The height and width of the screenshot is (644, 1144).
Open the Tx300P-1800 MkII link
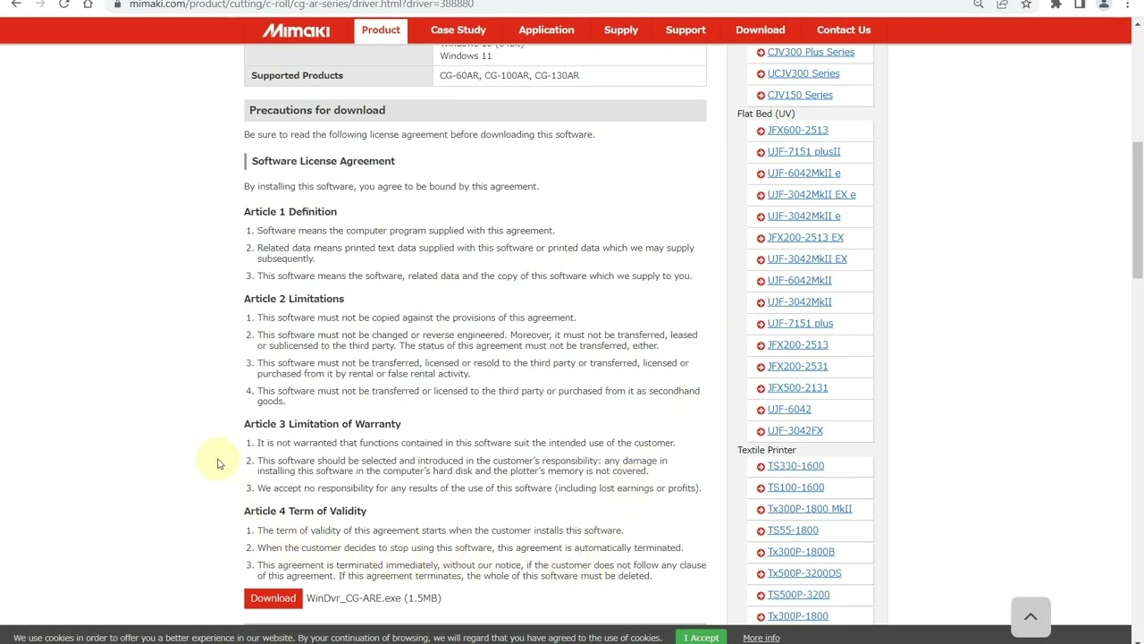coord(810,509)
